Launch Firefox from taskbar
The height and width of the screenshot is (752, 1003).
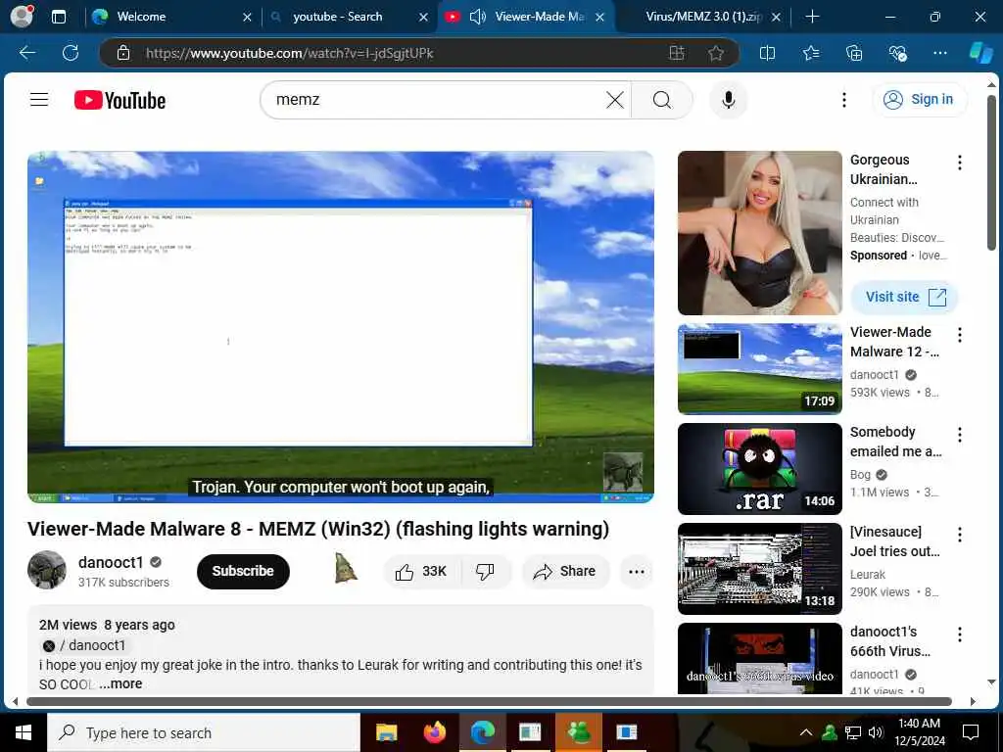434,732
